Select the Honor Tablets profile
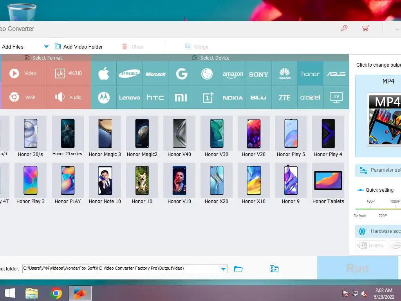The width and height of the screenshot is (401, 301). (328, 183)
